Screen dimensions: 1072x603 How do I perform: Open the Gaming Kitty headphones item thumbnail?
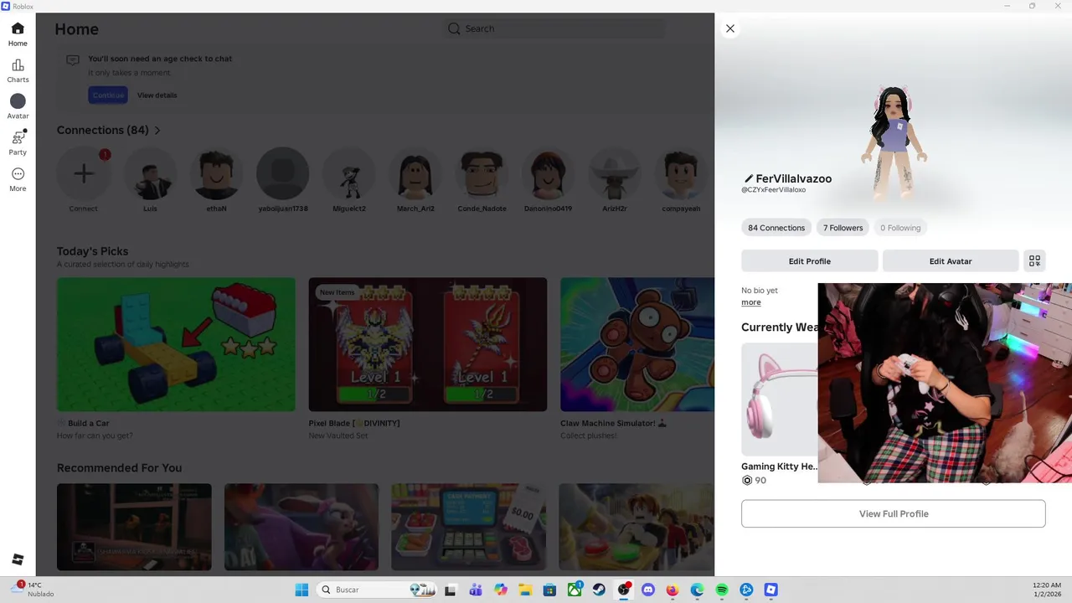coord(780,399)
